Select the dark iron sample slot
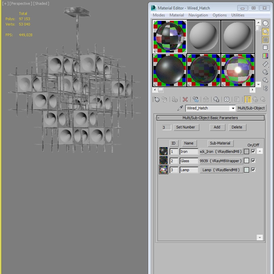The height and width of the screenshot is (274, 274). pyautogui.click(x=170, y=70)
